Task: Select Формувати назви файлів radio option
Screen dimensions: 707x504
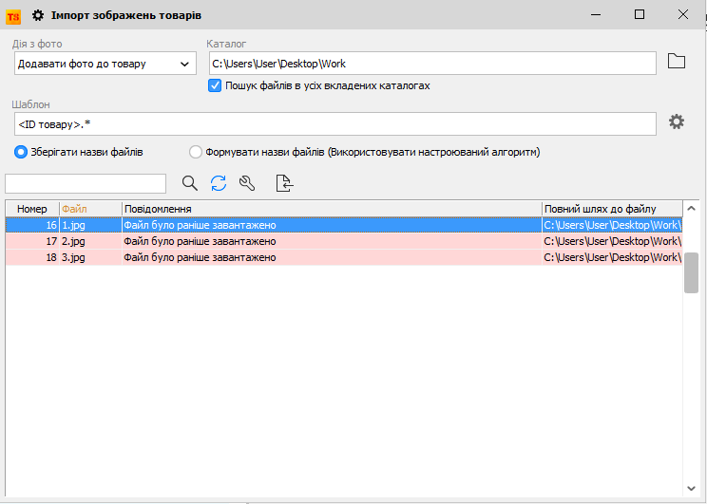Action: (x=196, y=152)
